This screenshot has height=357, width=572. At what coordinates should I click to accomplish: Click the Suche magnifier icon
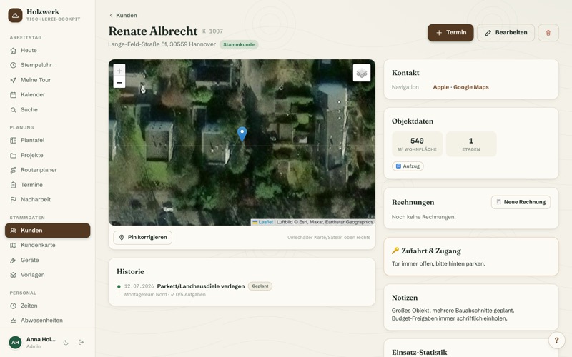click(x=13, y=110)
